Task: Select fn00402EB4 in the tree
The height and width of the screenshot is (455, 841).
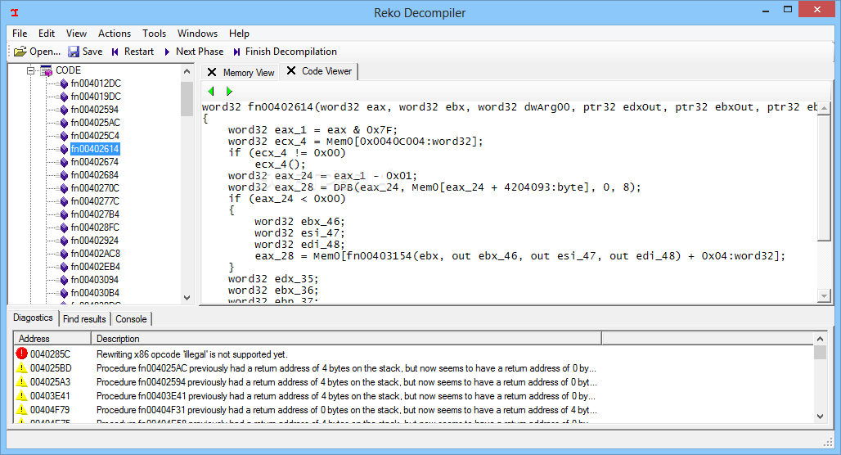Action: coord(95,267)
